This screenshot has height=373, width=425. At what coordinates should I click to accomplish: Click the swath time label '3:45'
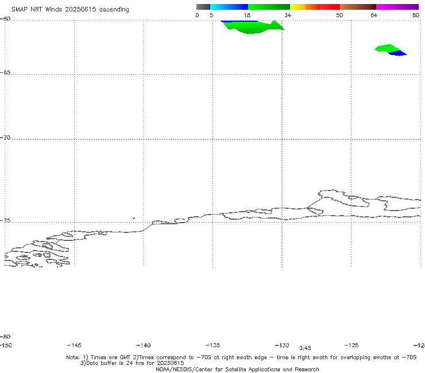coord(305,348)
